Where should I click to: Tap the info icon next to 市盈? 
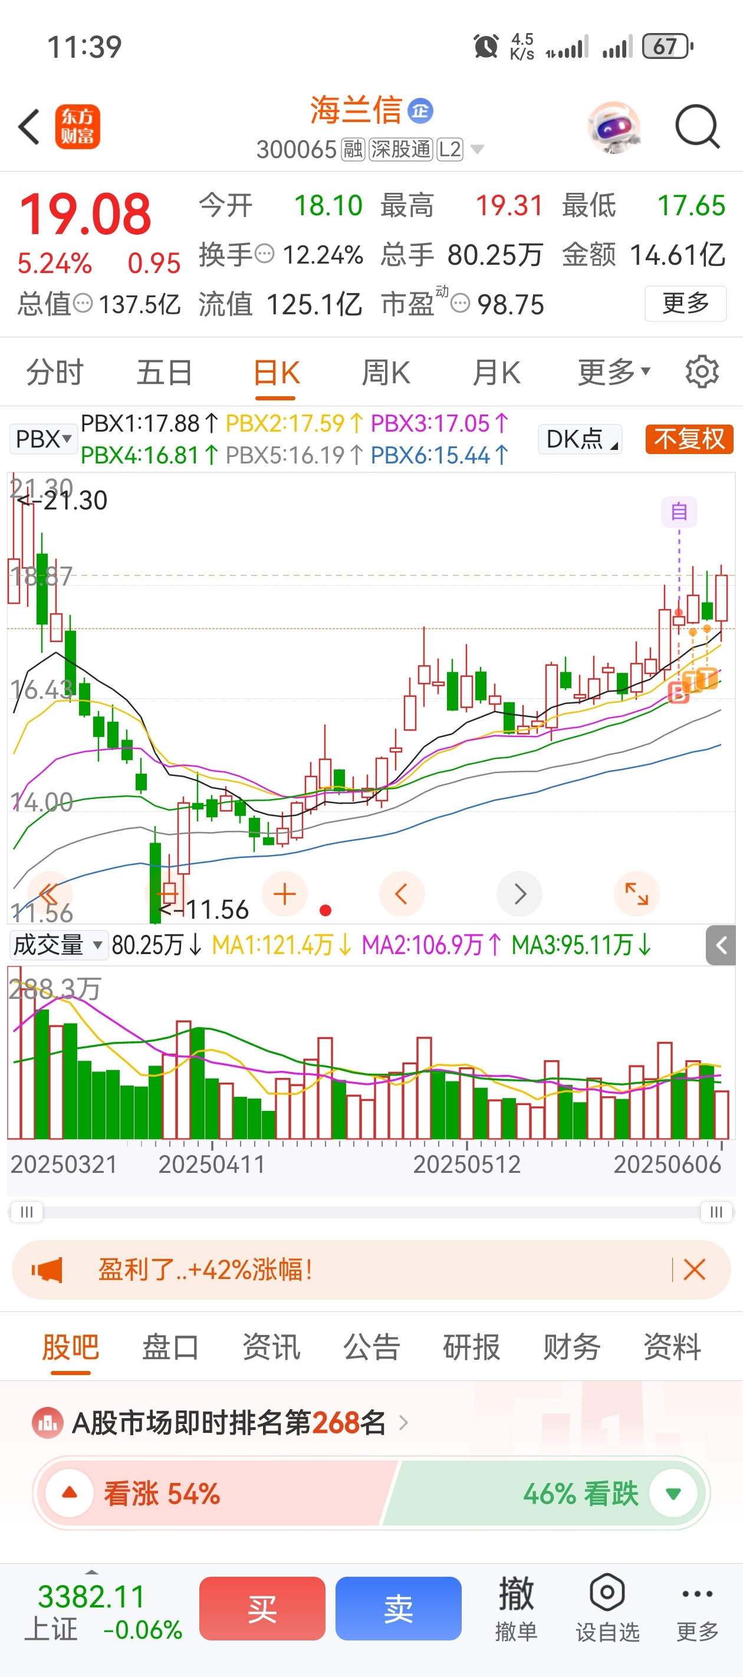pos(460,302)
